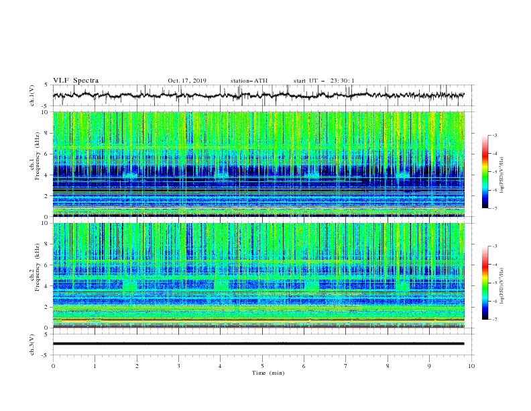This screenshot has width=531, height=411.
Task: Click the ch.3 voltage flat trace
Action: [258, 344]
